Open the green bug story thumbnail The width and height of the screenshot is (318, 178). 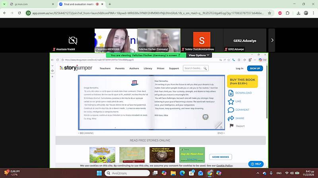[102, 155]
